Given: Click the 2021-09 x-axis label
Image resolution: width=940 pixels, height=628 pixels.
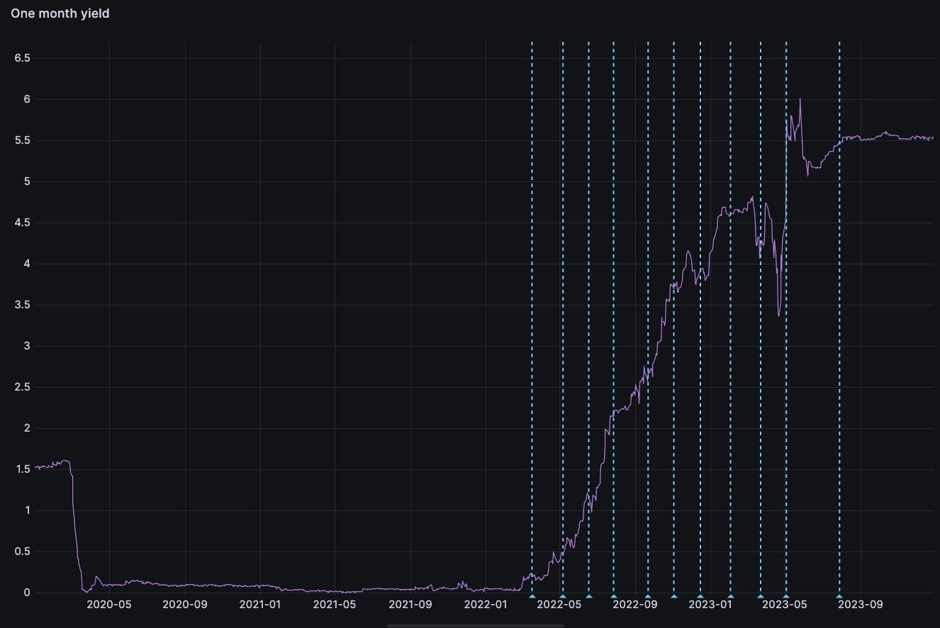Looking at the screenshot, I should click(x=410, y=605).
